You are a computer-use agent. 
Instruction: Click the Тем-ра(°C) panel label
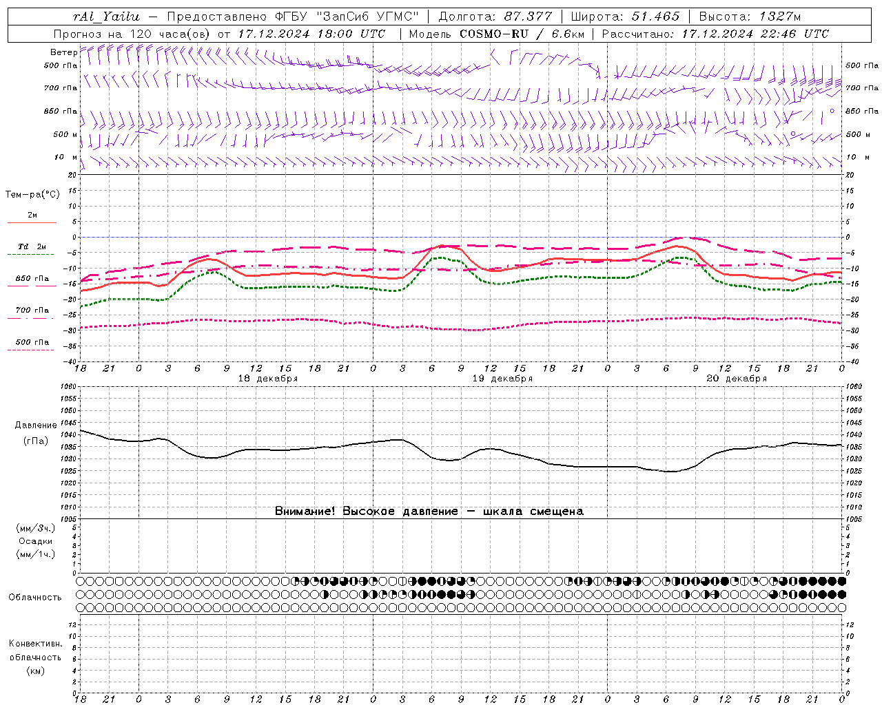click(32, 195)
